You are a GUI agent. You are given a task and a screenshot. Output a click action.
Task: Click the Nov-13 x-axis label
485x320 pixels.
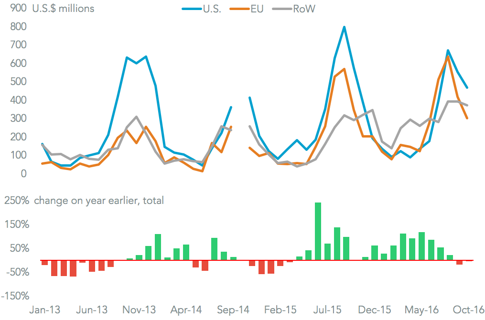coord(138,309)
